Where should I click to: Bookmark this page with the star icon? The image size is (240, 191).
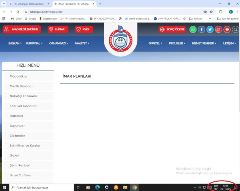pyautogui.click(x=211, y=12)
